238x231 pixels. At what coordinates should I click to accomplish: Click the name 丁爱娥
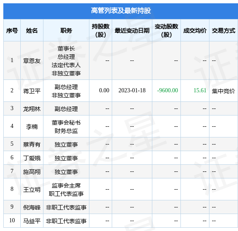point(32,158)
